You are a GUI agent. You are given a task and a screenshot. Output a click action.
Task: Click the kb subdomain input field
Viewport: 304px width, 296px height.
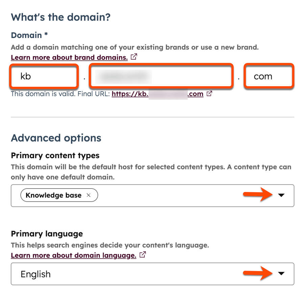click(x=44, y=76)
